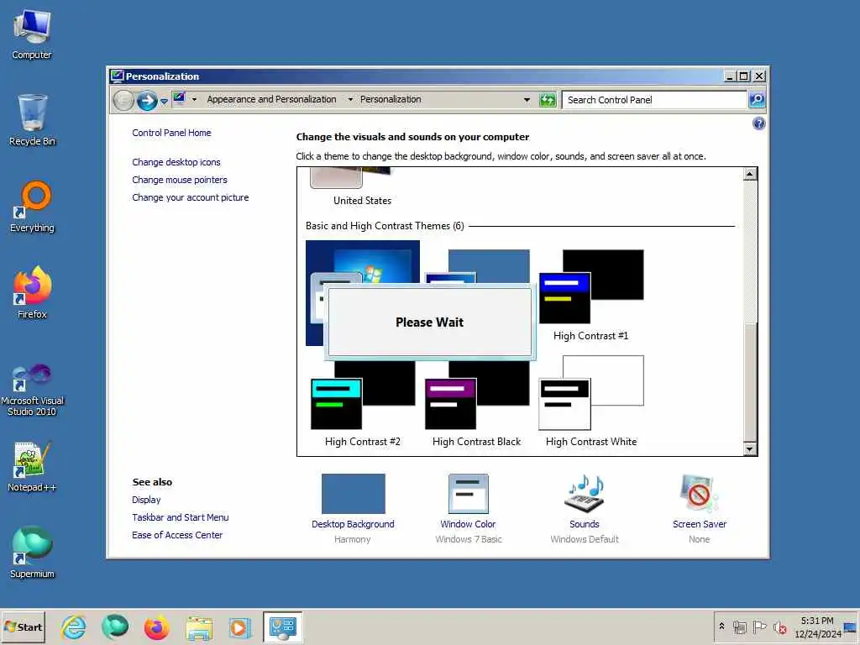Click the network tray icon
860x645 pixels.
(x=739, y=627)
